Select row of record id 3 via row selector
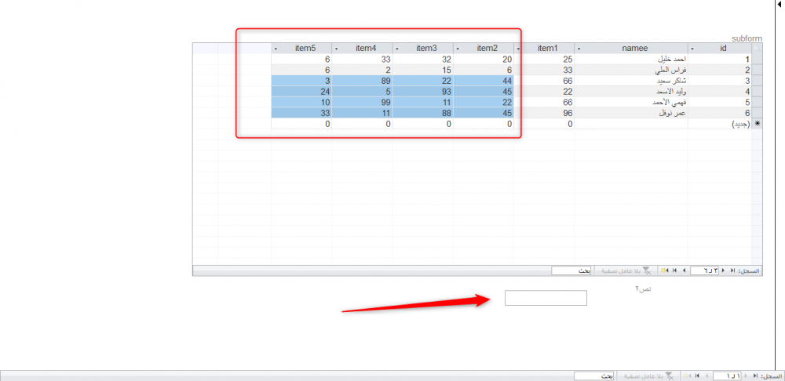Viewport: 785px width, 381px height. coord(757,81)
